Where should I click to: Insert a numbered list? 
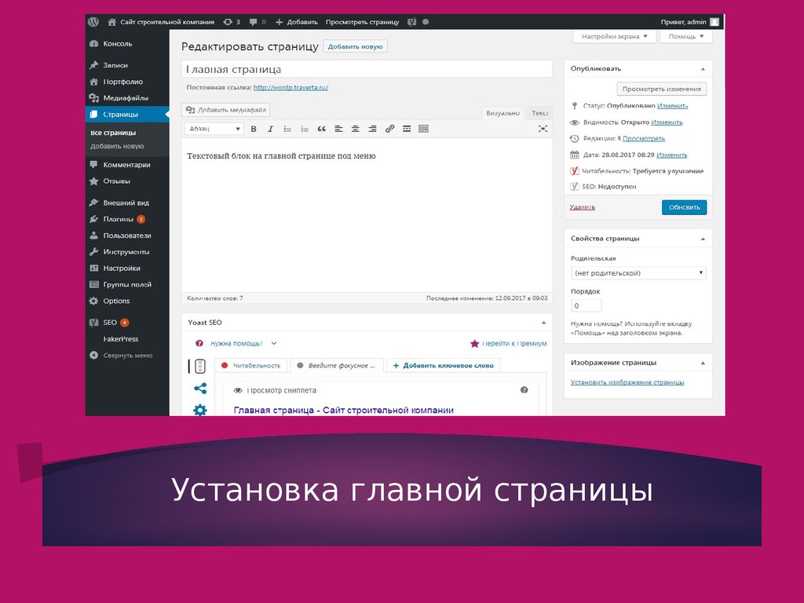[305, 129]
